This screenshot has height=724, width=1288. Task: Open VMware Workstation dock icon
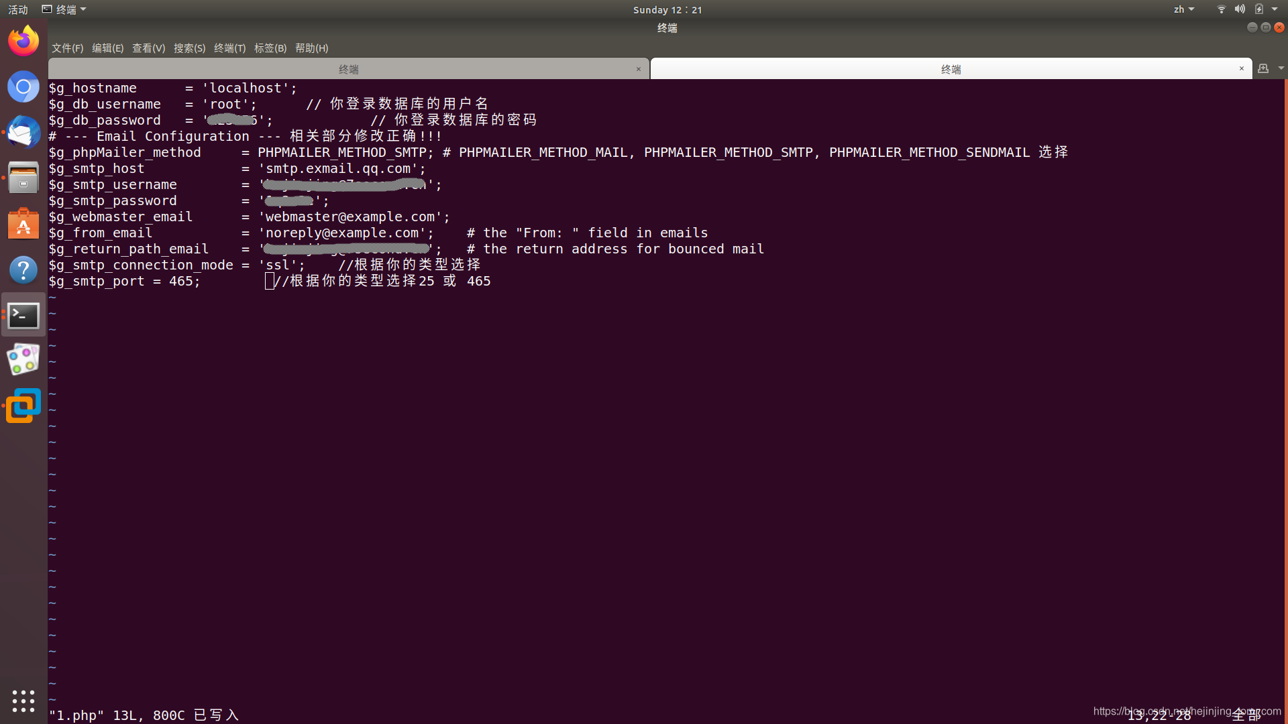coord(23,406)
